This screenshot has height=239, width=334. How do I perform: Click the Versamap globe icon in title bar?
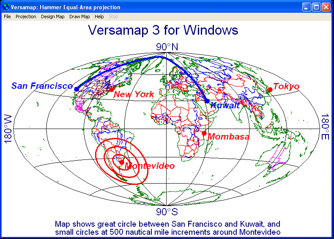[6, 7]
